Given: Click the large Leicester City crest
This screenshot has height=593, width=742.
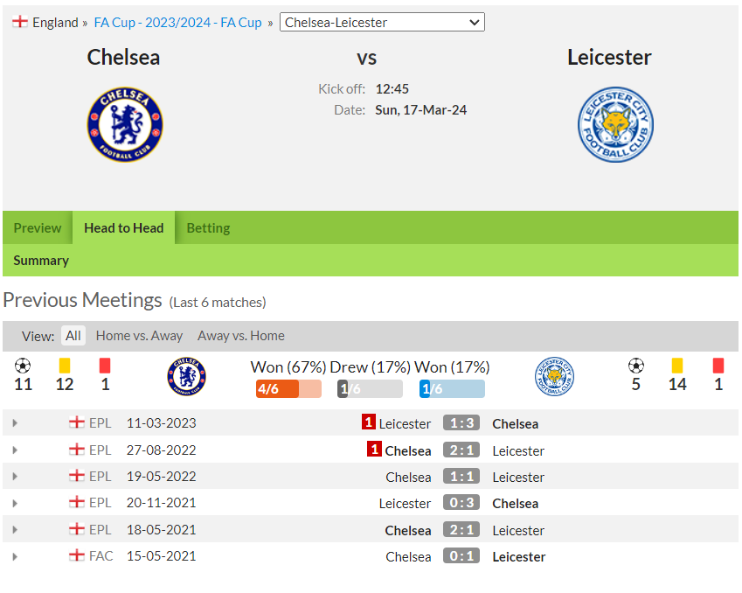Looking at the screenshot, I should pos(615,124).
